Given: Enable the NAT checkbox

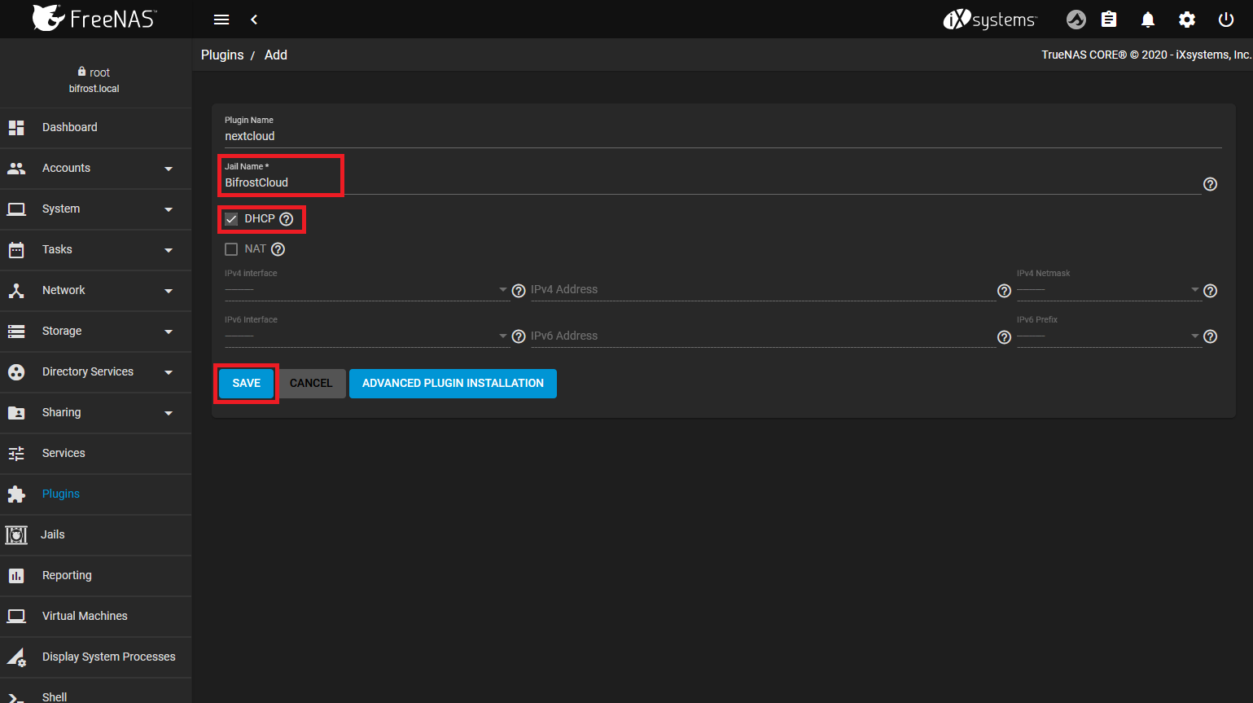Looking at the screenshot, I should [231, 249].
